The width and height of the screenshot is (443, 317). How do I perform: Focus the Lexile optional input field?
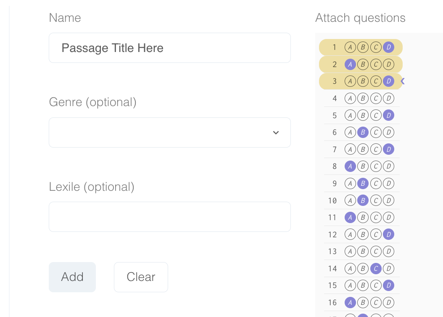click(170, 217)
